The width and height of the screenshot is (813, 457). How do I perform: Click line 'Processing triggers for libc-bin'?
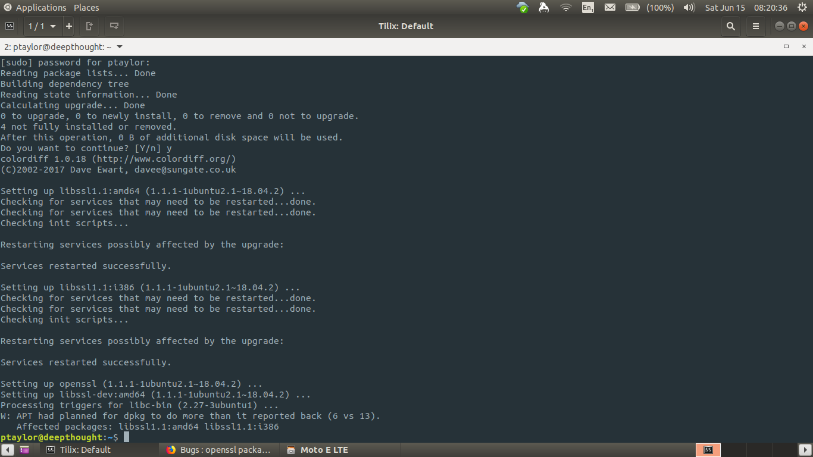(140, 405)
